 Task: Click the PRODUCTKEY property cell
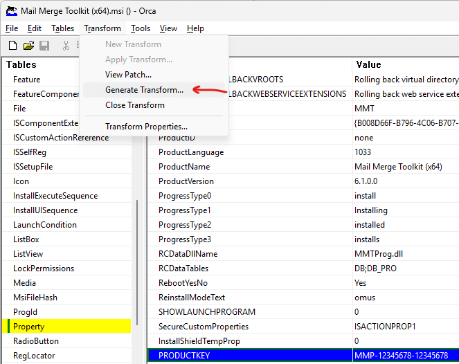pyautogui.click(x=250, y=356)
